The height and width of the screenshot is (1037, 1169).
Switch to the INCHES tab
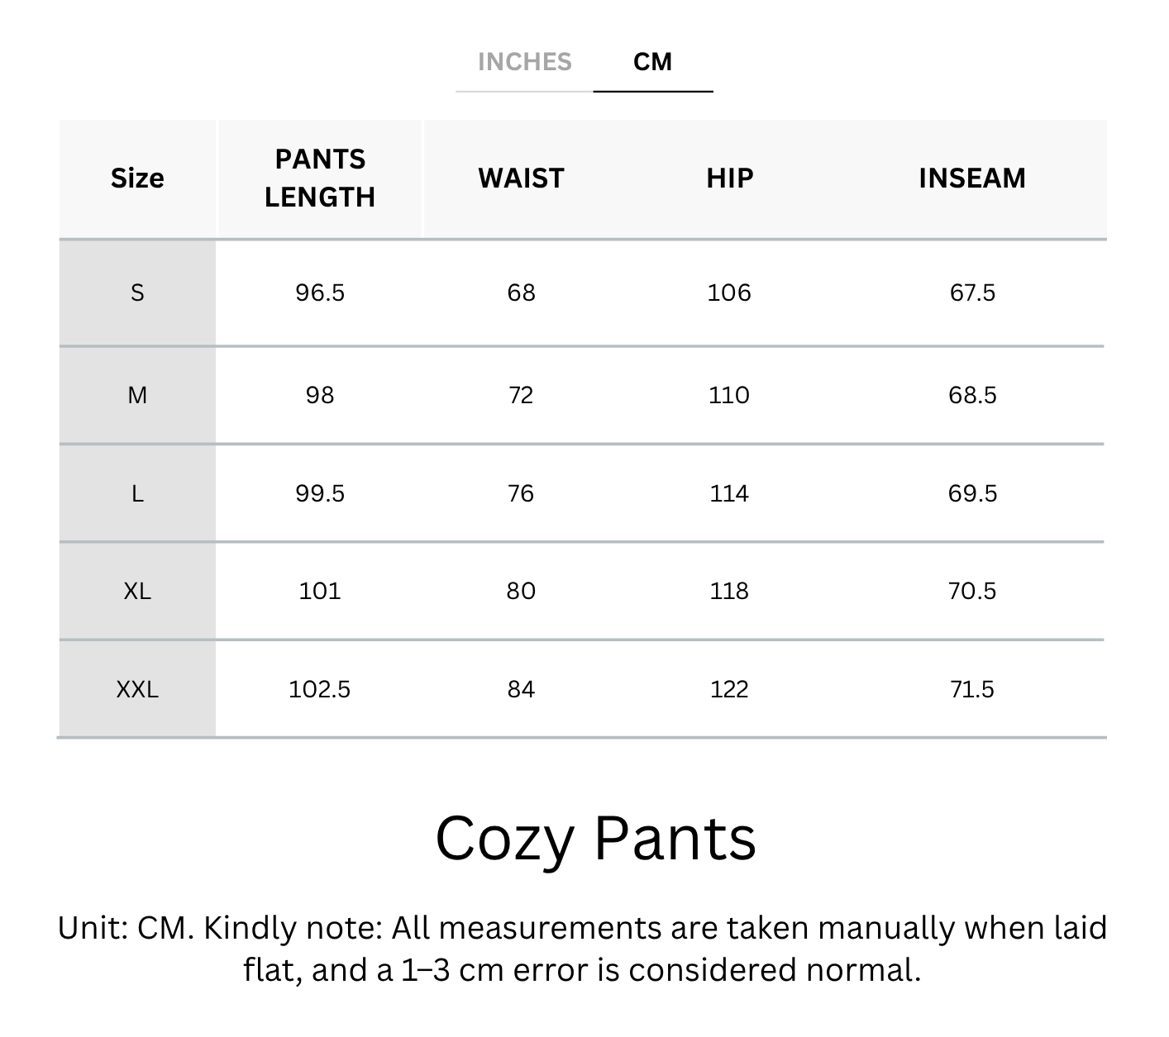(x=524, y=62)
